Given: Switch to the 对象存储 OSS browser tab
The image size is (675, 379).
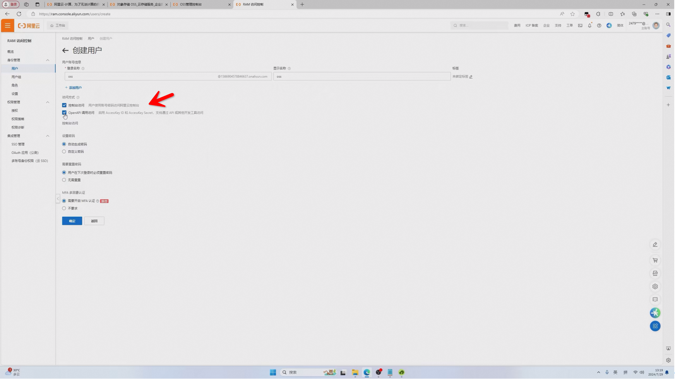Looking at the screenshot, I should click(139, 4).
